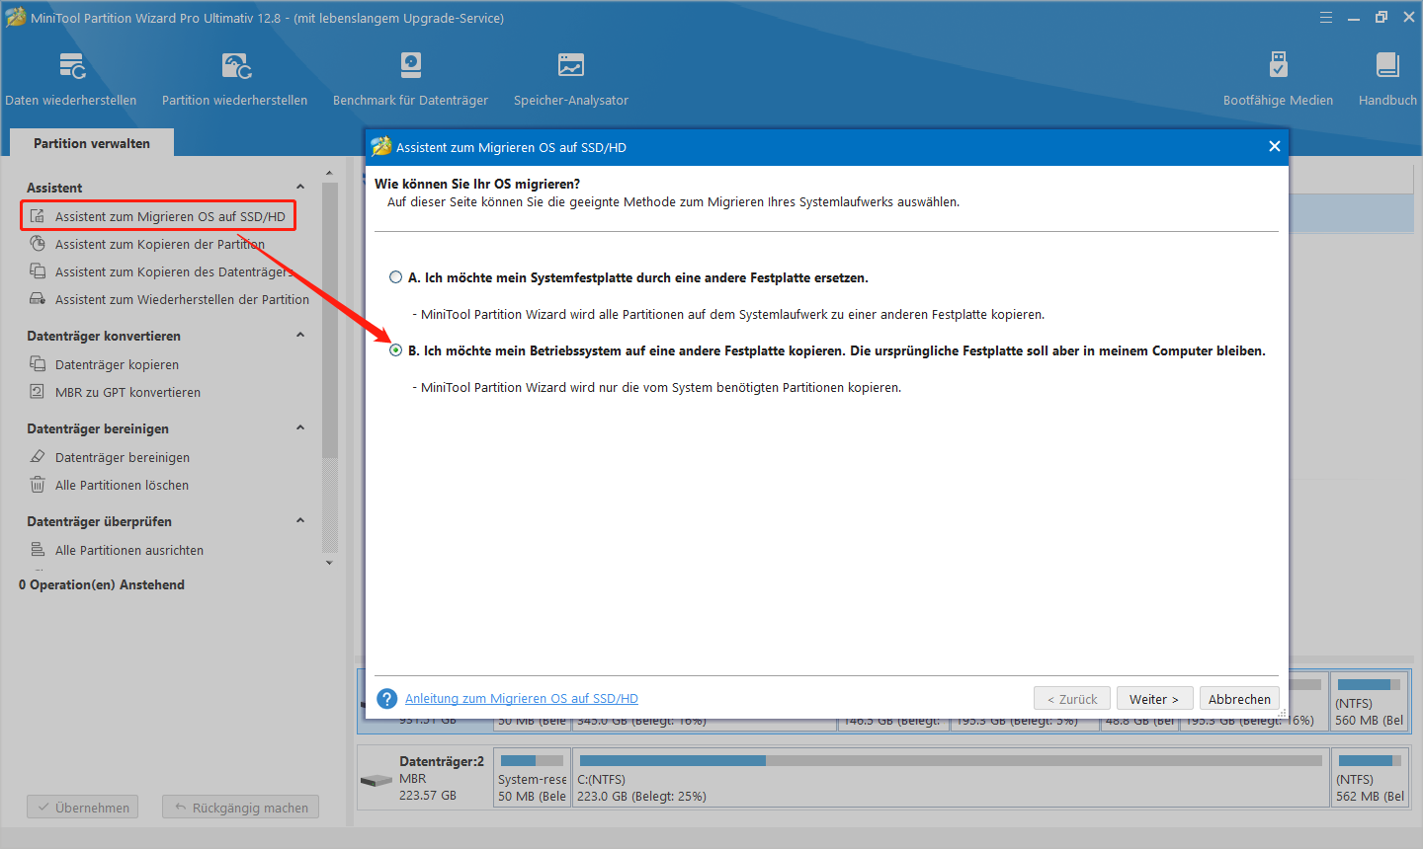Click the hamburger menu icon in title bar
Screen dimensions: 1423x849
(1326, 18)
